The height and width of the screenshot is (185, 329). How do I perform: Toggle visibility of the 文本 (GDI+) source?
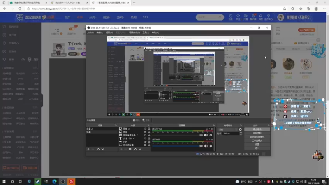click(x=145, y=139)
